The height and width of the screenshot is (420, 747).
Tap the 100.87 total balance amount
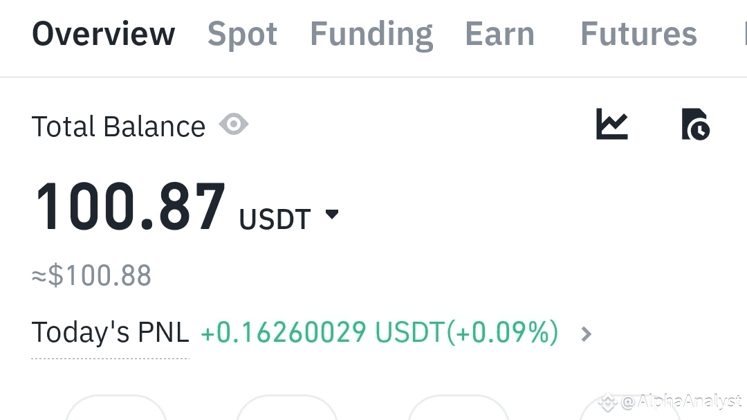[130, 207]
